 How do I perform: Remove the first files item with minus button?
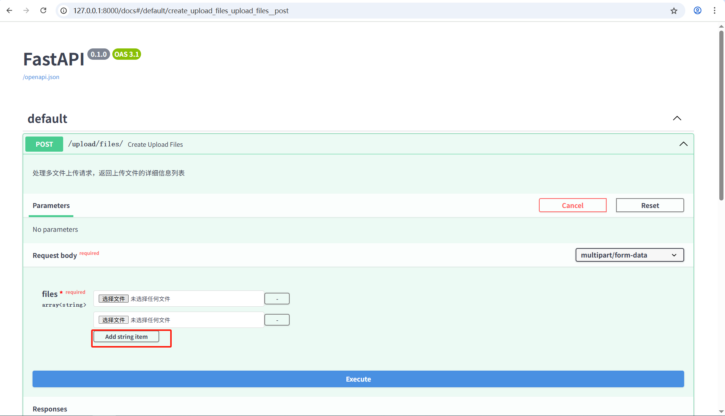click(x=277, y=299)
